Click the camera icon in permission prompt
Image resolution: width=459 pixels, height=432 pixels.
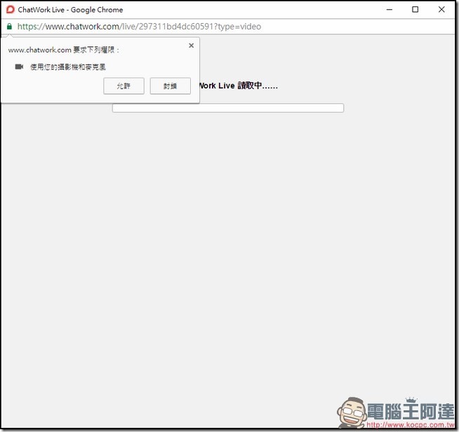click(19, 67)
